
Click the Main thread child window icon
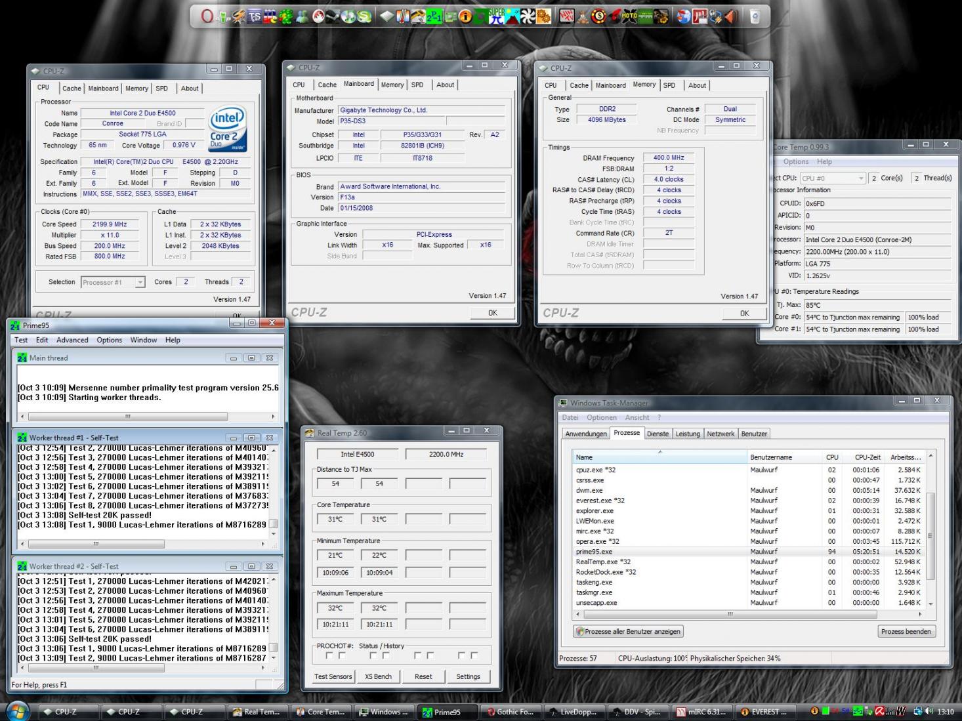tap(22, 358)
